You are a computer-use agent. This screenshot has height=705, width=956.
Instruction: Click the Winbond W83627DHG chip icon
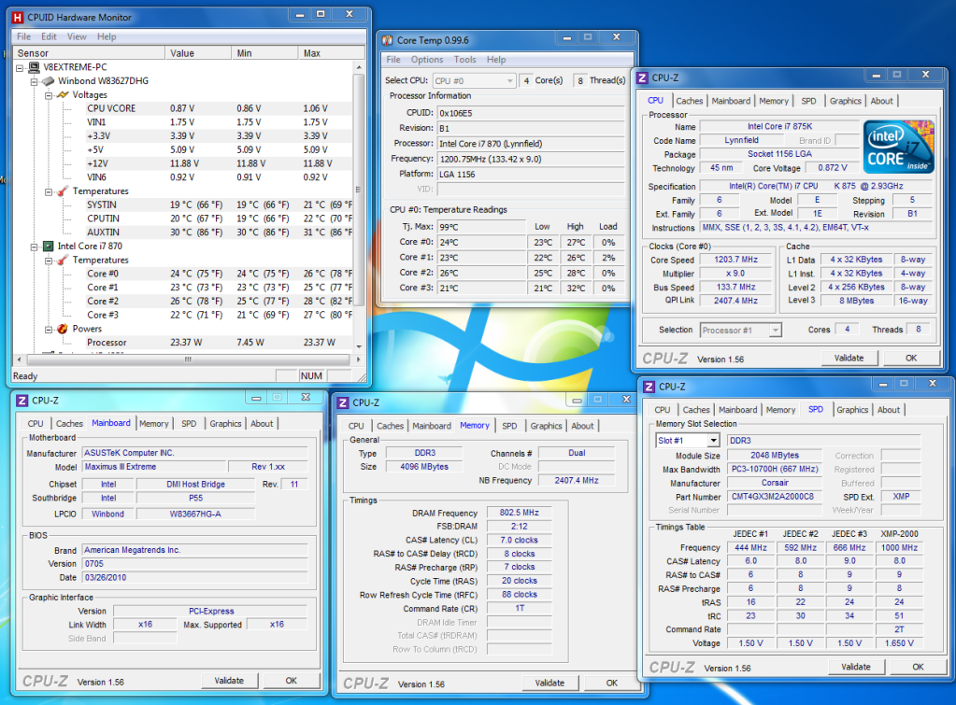click(x=49, y=81)
